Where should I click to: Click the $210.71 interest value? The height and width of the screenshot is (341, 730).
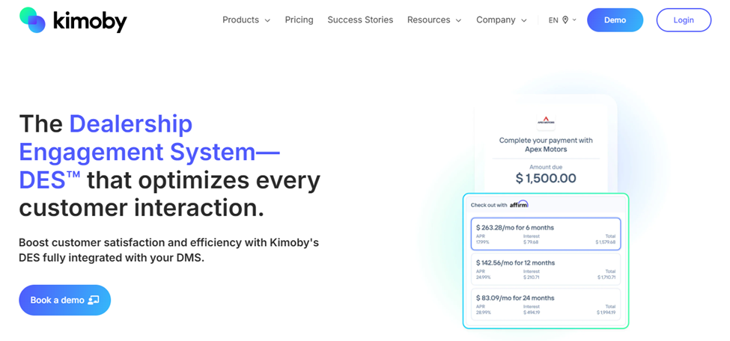pyautogui.click(x=531, y=277)
